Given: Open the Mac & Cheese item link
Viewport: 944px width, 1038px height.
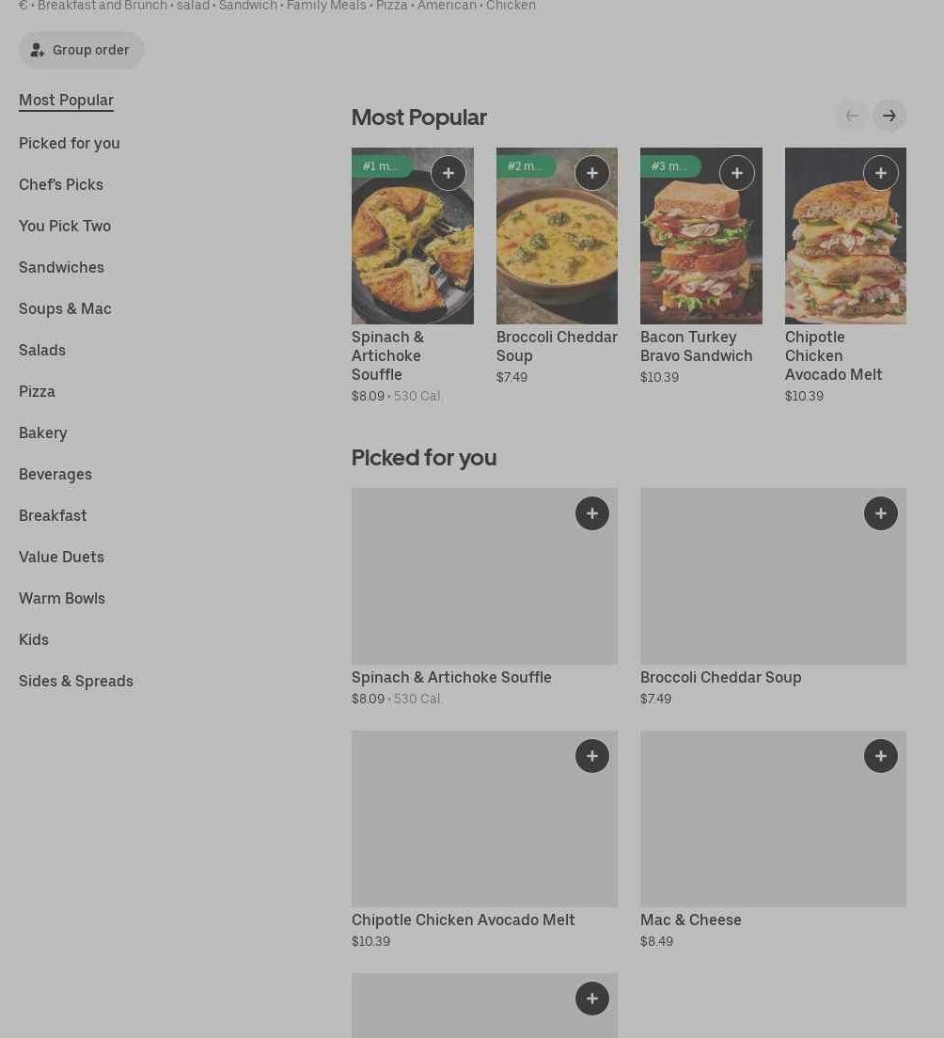Looking at the screenshot, I should (x=690, y=920).
